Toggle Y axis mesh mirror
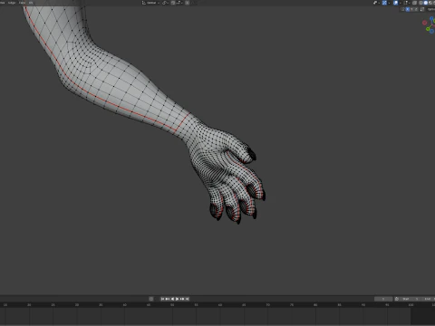The image size is (435, 326). pos(411,9)
